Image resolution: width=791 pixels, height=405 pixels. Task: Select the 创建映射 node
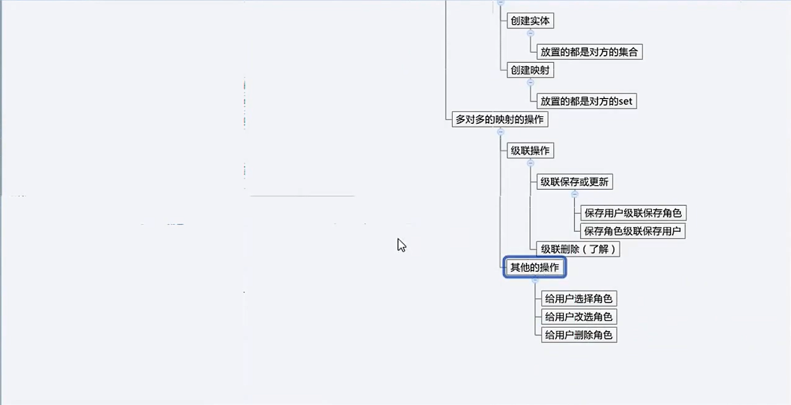click(x=530, y=70)
